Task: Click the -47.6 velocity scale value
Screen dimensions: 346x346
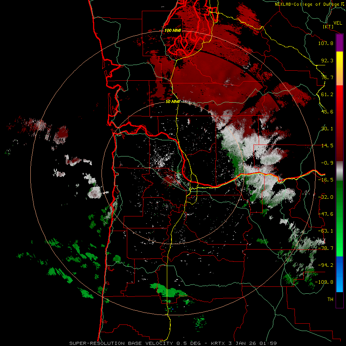Action: tap(326, 214)
